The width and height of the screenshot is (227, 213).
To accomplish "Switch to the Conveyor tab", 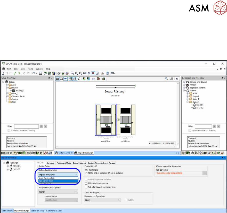I will (51, 163).
